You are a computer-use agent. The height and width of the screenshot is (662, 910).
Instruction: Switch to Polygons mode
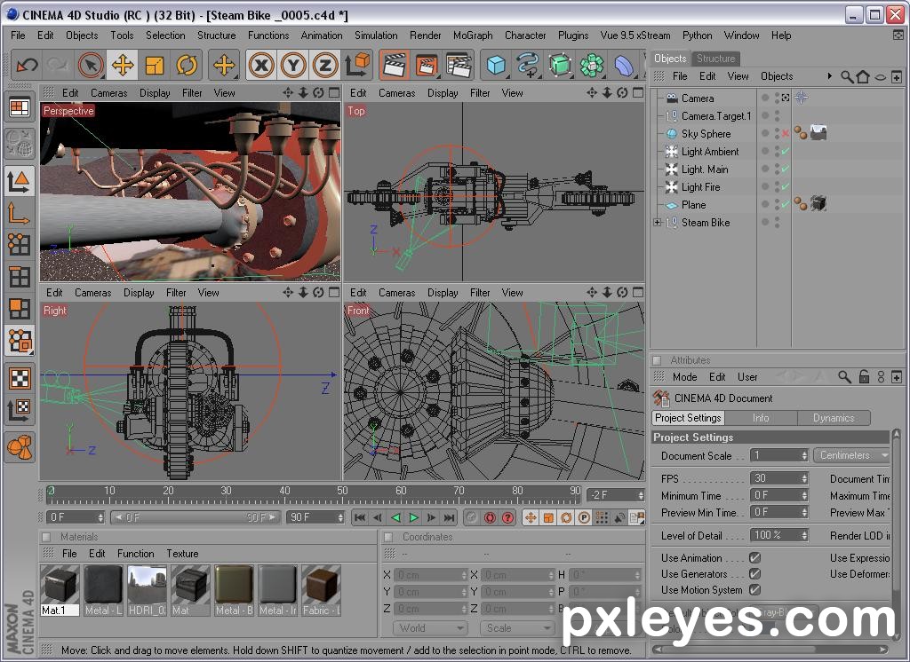[20, 309]
